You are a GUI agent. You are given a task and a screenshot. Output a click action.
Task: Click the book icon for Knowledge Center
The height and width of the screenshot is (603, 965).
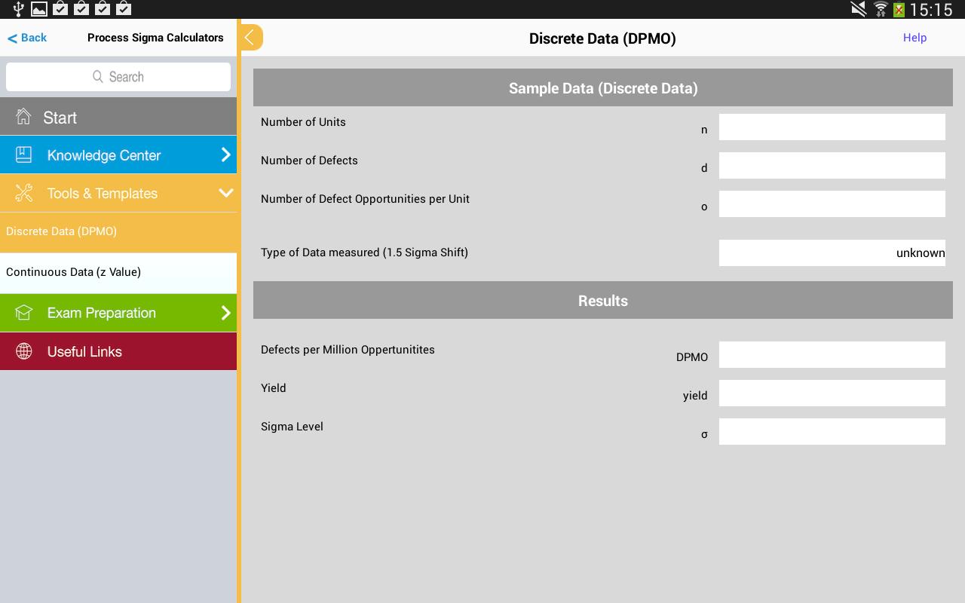pyautogui.click(x=23, y=155)
